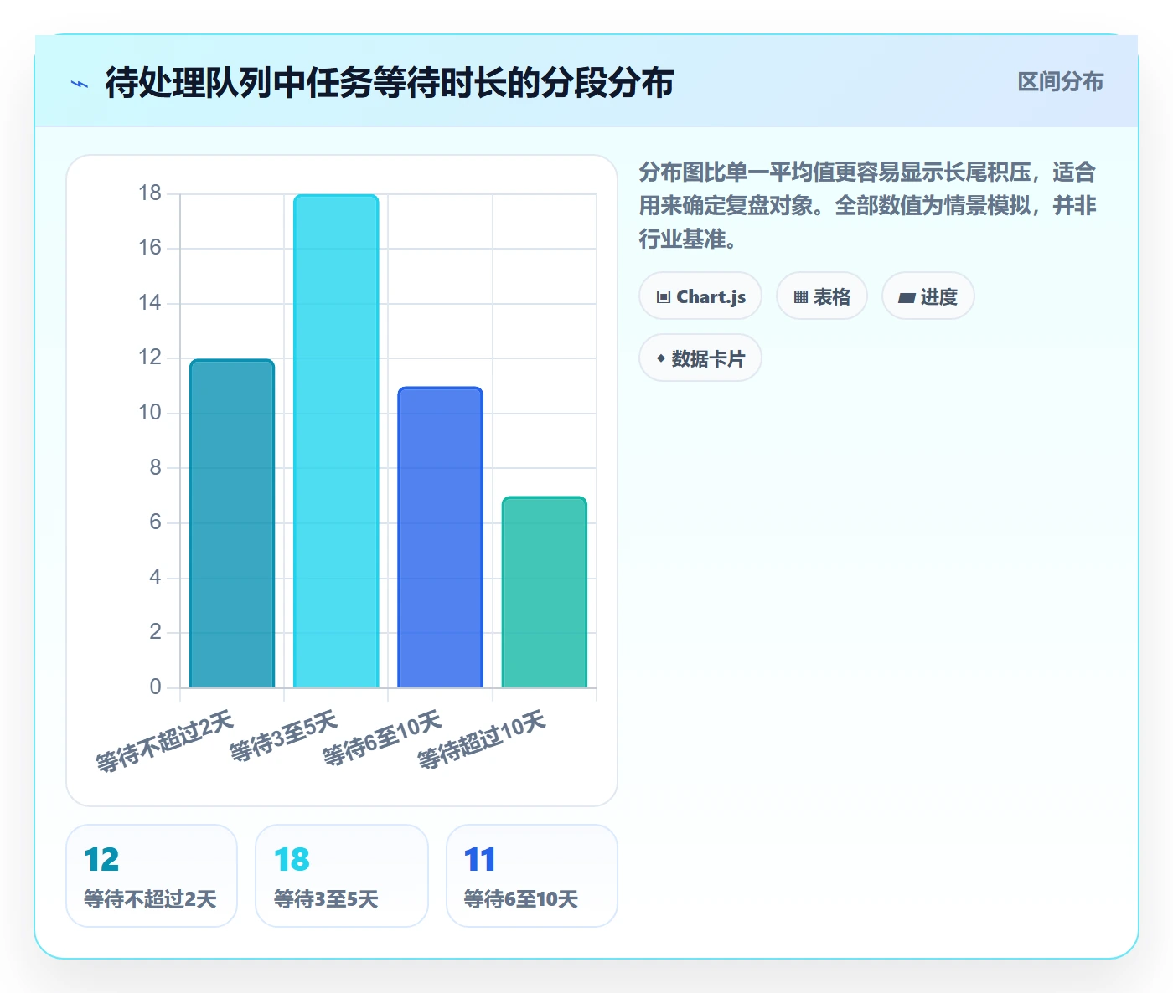The image size is (1173, 993).
Task: Click the tallest 等待3至5天 bar
Action: (x=336, y=441)
